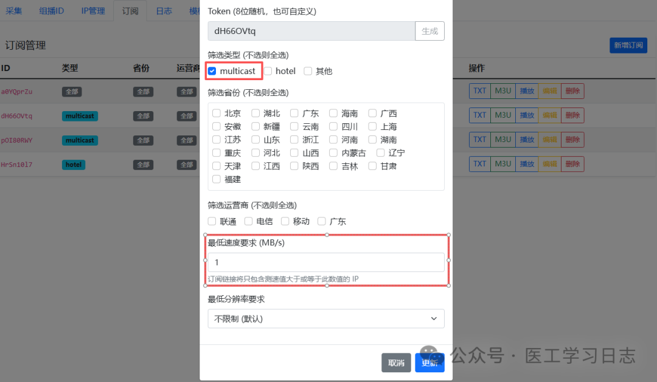The width and height of the screenshot is (657, 382).
Task: Select the 福建 province checkbox
Action: click(x=217, y=179)
